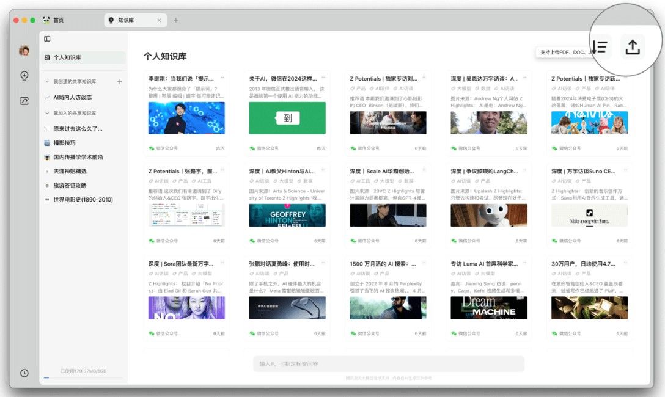Screen dimensions: 665x397
Task: Collapse the 我加入的共享知识库 section
Action: 48,112
